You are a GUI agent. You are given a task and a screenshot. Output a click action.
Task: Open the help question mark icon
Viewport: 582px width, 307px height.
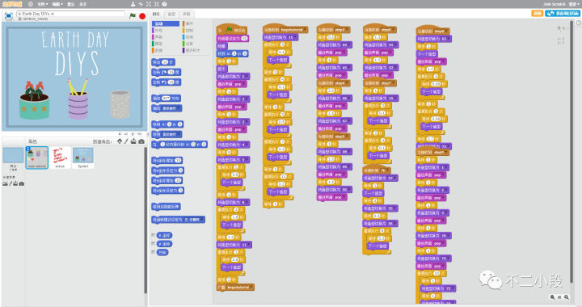[164, 4]
